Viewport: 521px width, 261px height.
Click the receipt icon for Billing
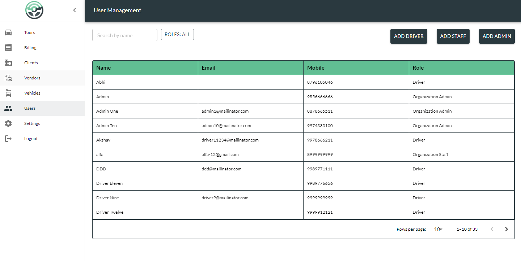point(8,48)
